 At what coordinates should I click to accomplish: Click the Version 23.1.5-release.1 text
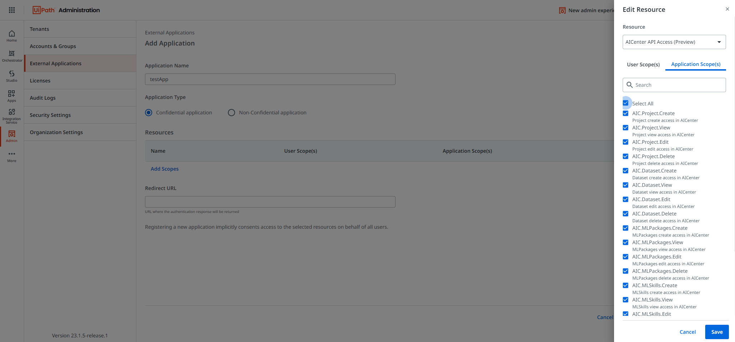(80, 336)
